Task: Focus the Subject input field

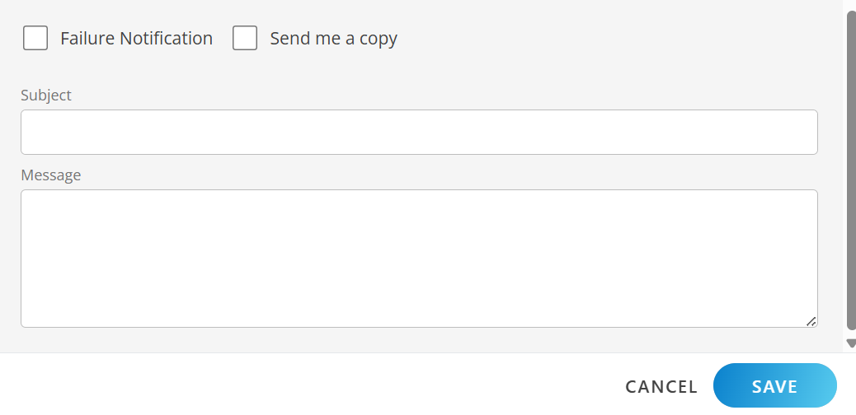Action: [419, 132]
